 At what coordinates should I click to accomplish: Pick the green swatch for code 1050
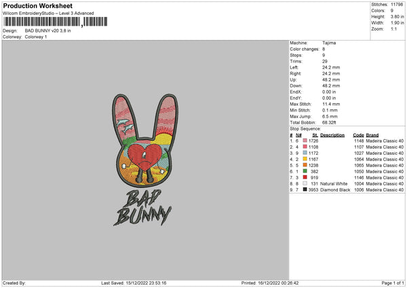[x=305, y=171]
